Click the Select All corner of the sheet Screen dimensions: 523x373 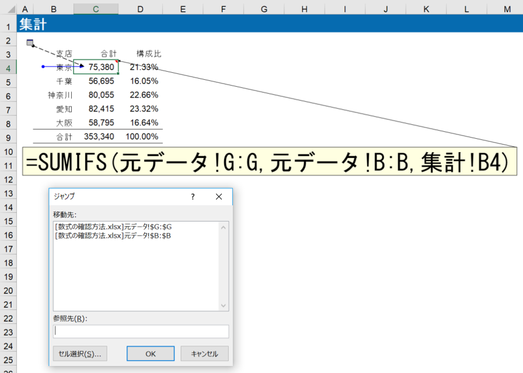click(8, 9)
